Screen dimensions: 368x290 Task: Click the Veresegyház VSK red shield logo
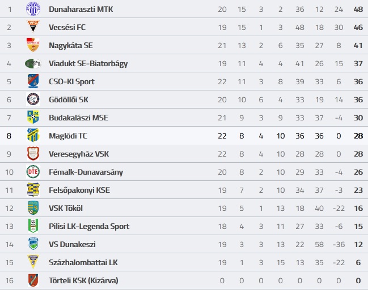pos(33,154)
